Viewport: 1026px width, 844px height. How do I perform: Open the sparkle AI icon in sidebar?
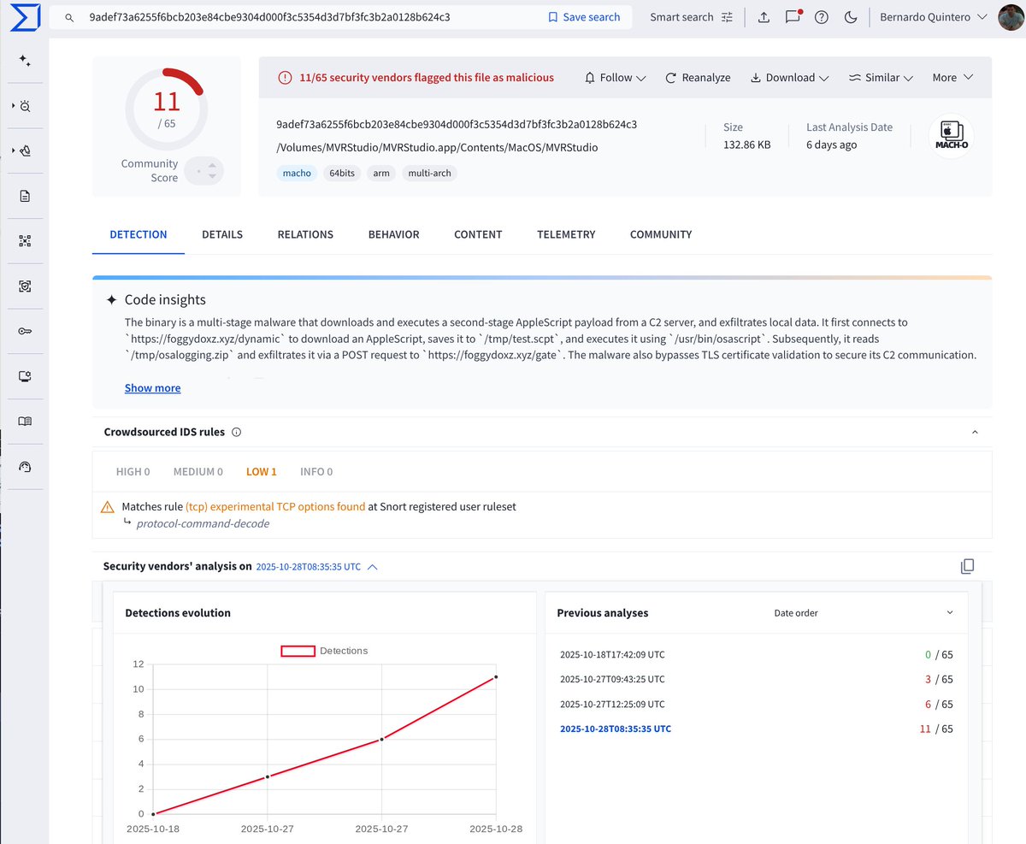25,61
